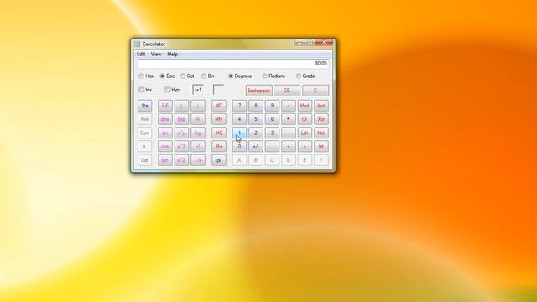The image size is (537, 302).
Task: Click the Int integer button
Action: click(x=321, y=147)
